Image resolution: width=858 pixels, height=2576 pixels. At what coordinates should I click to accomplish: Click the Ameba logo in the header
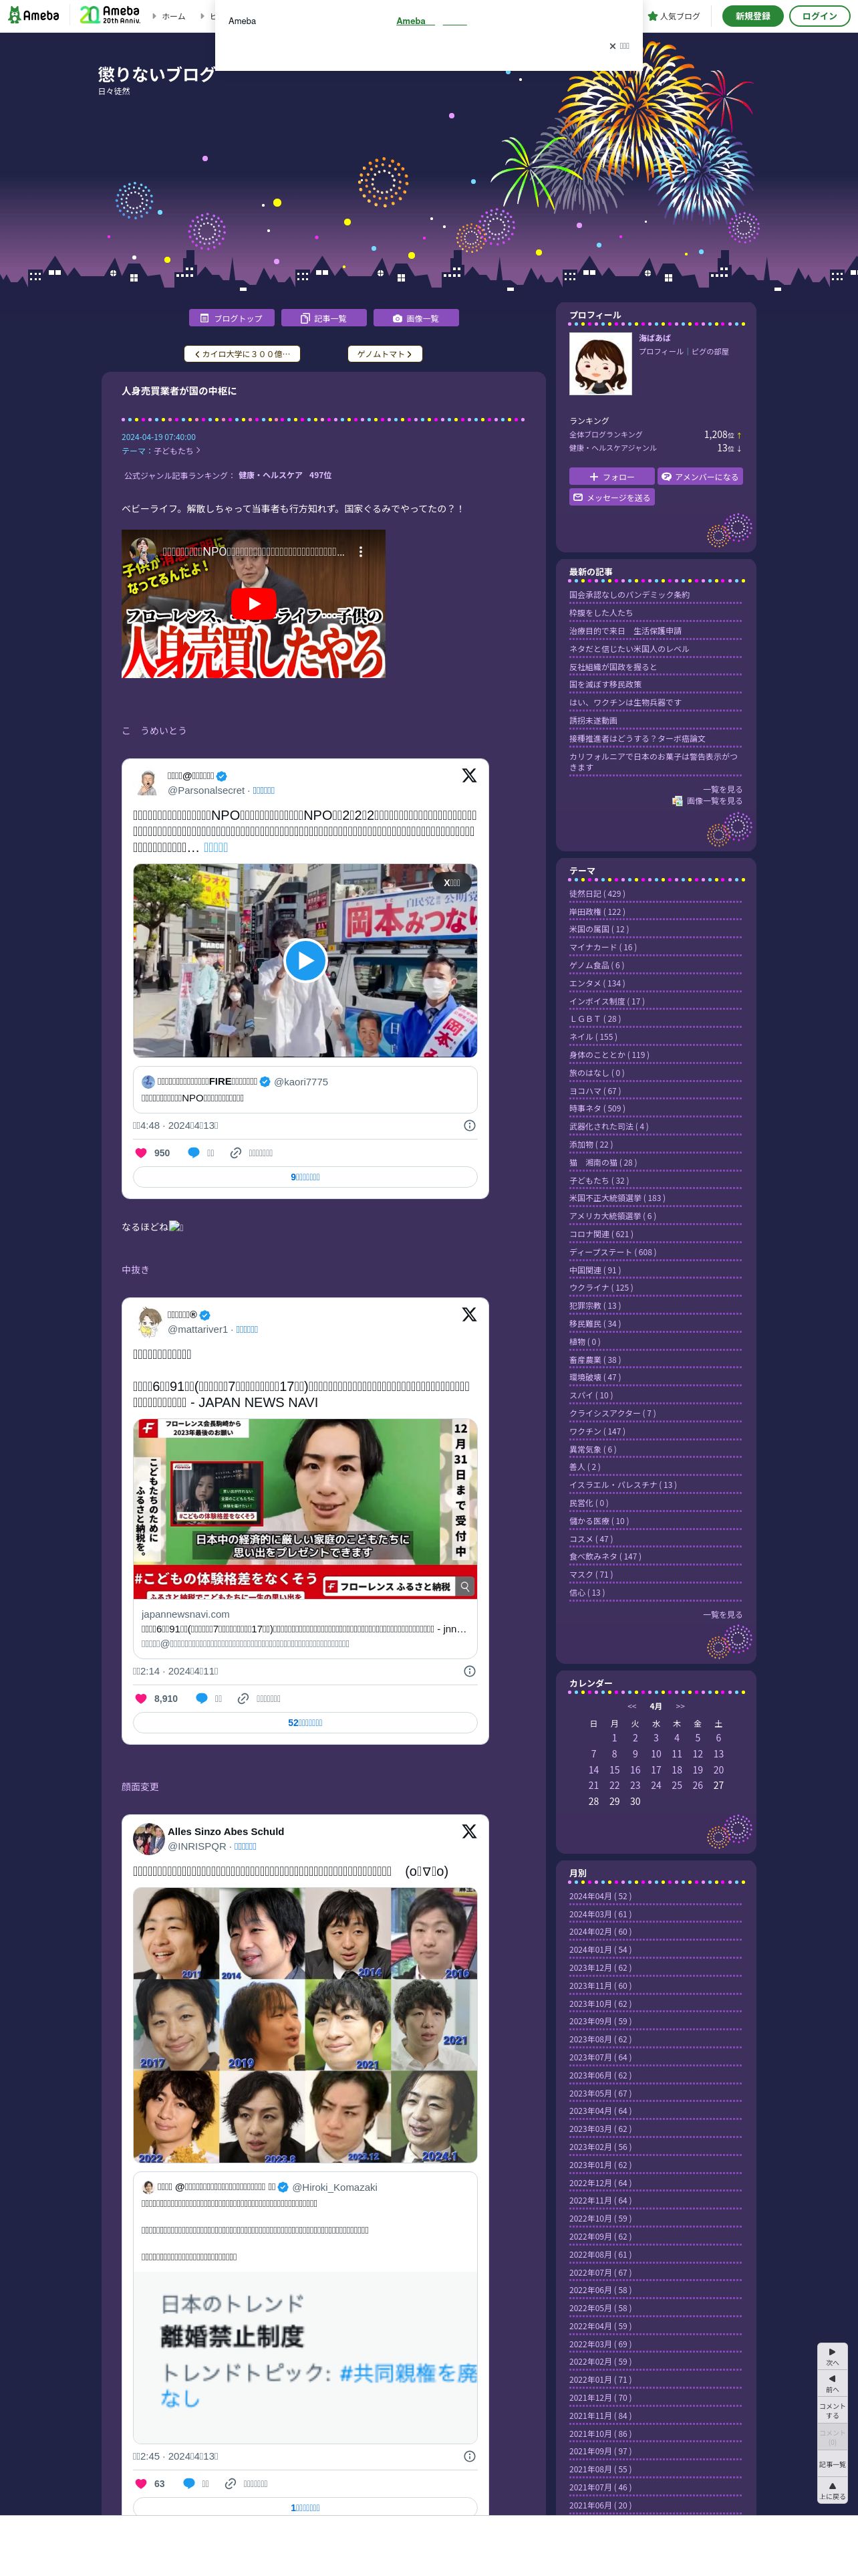pos(34,16)
